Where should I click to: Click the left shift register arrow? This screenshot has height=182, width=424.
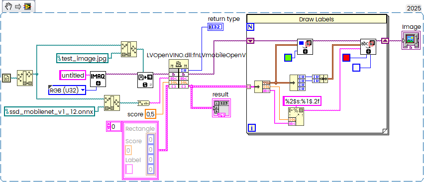tap(250, 41)
